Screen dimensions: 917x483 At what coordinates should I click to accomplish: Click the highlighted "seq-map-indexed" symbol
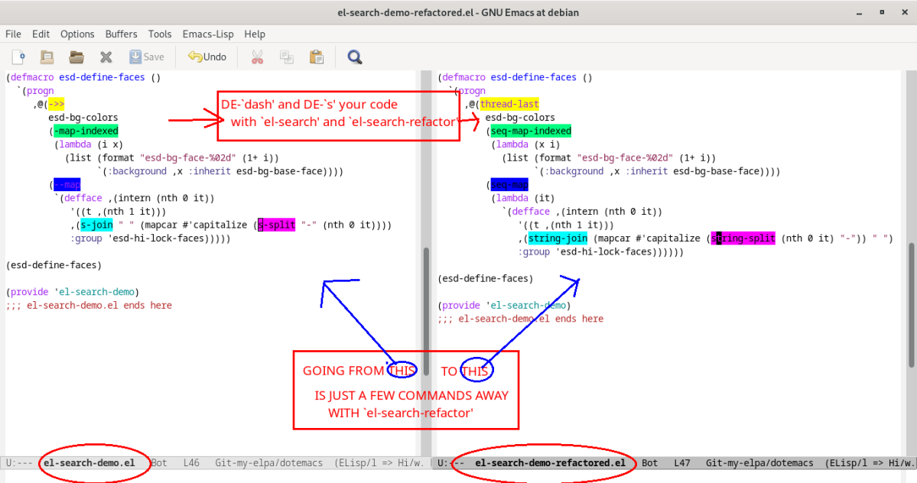(x=531, y=131)
